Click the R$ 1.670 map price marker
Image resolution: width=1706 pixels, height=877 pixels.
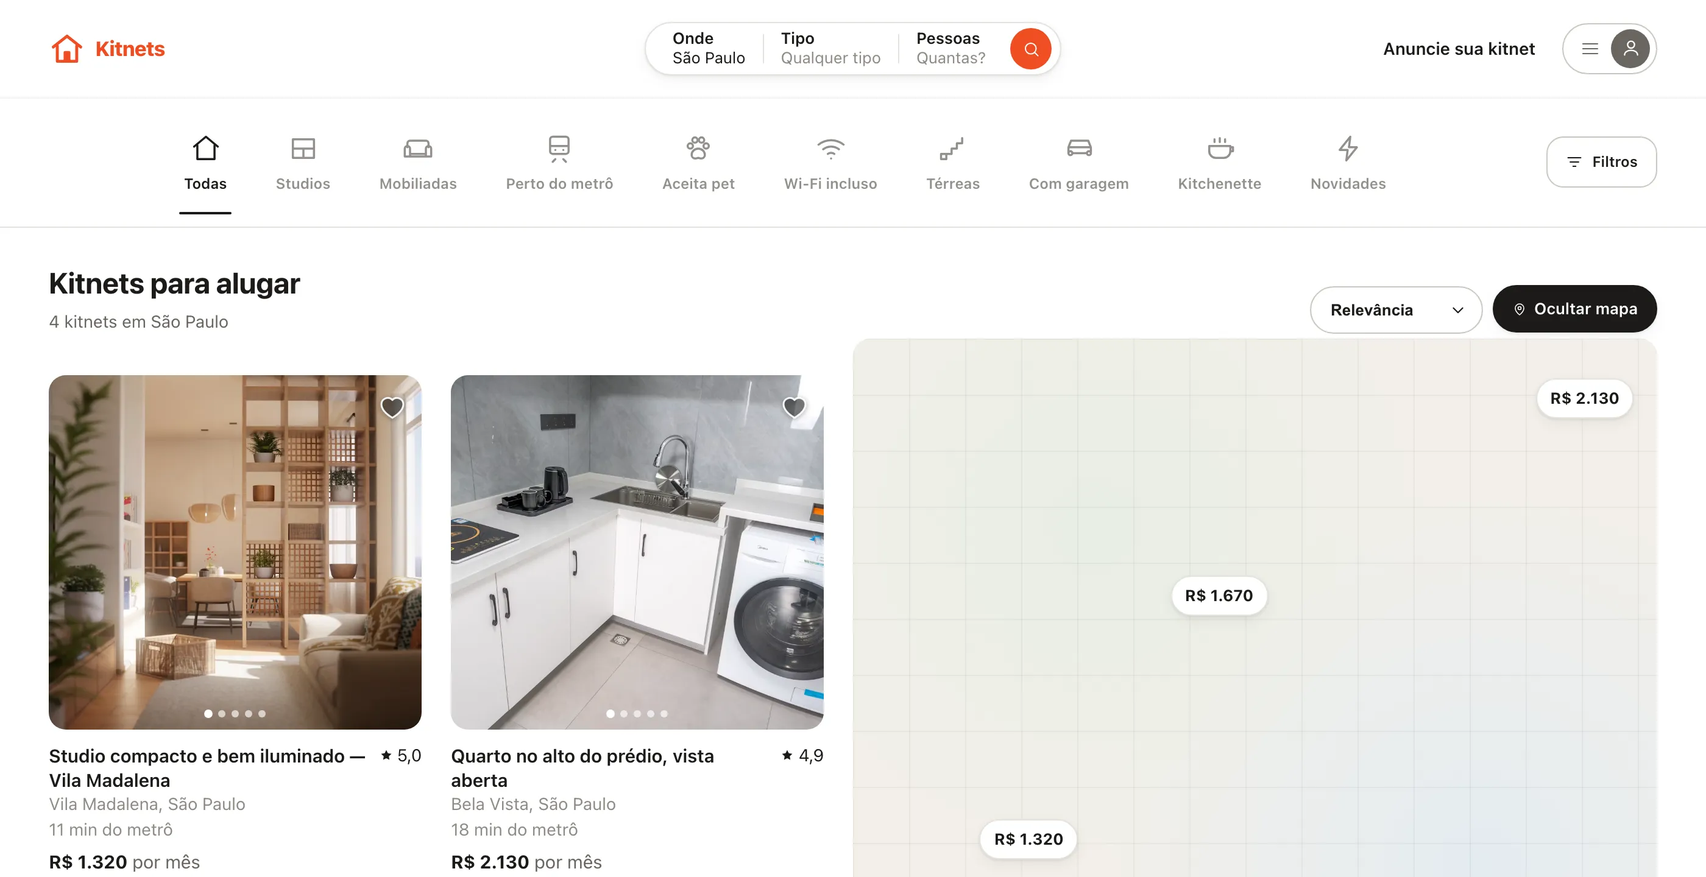(1219, 595)
